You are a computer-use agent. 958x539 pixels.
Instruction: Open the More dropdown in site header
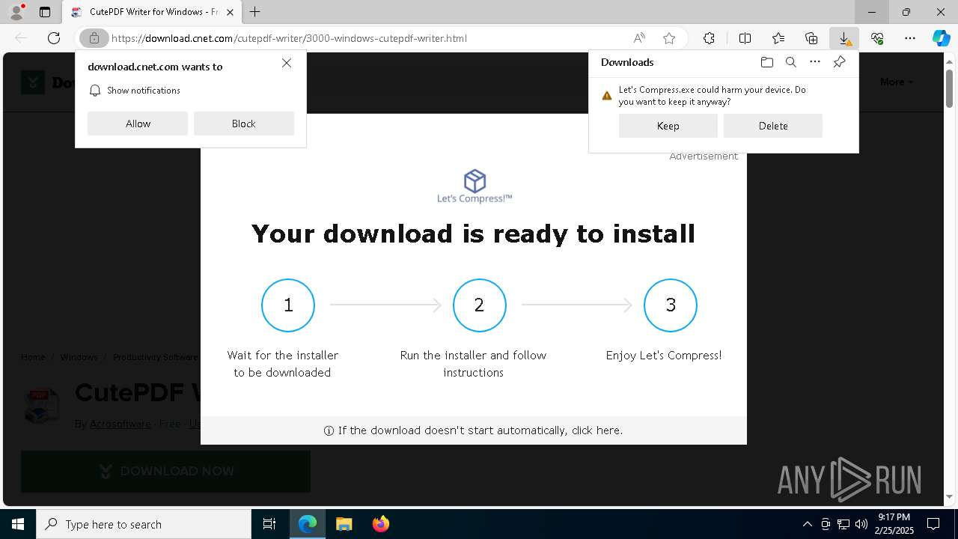897,82
